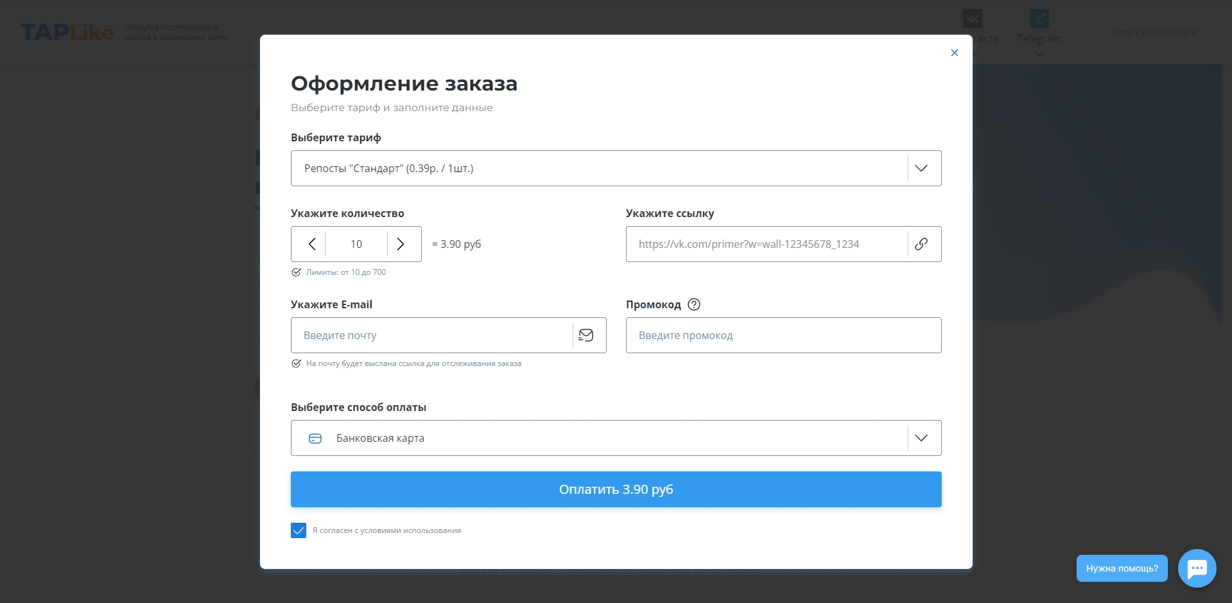Image resolution: width=1232 pixels, height=603 pixels.
Task: Open Вход / Регистрация link
Action: 1154,31
